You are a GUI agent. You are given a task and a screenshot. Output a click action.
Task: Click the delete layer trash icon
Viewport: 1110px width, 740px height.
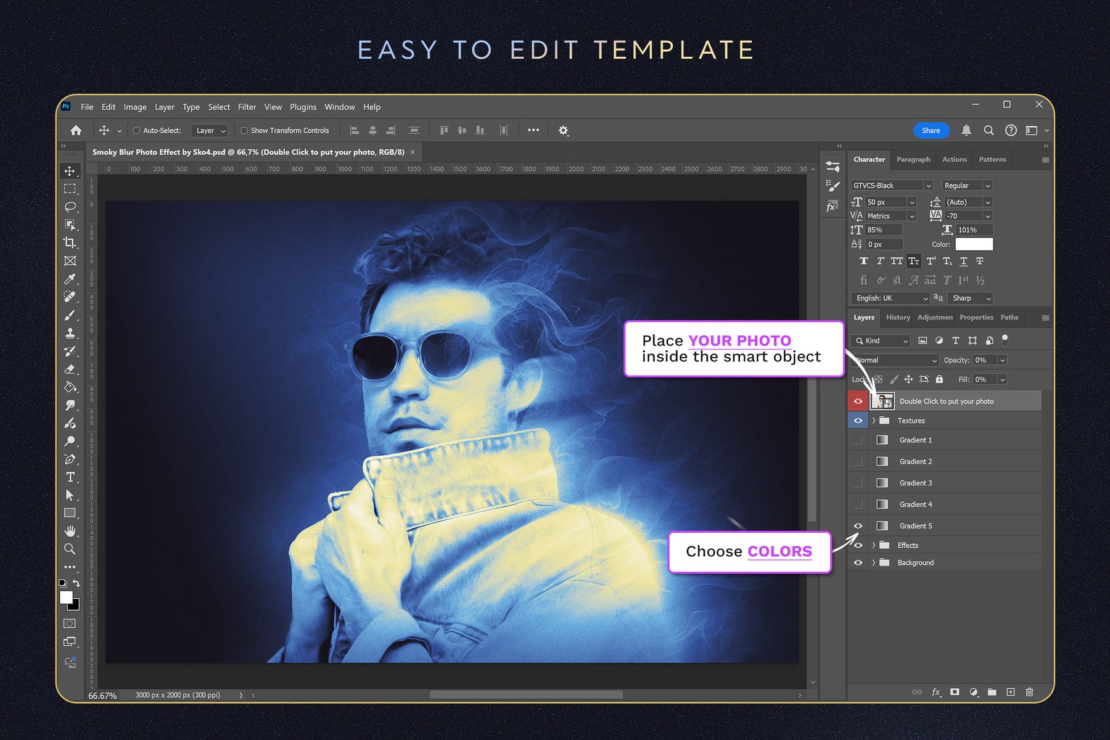pos(1029,692)
